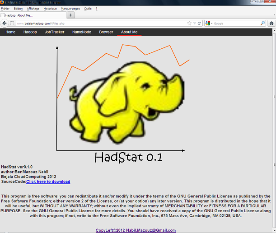Open the Historique menu
276x233 pixels.
pos(50,9)
